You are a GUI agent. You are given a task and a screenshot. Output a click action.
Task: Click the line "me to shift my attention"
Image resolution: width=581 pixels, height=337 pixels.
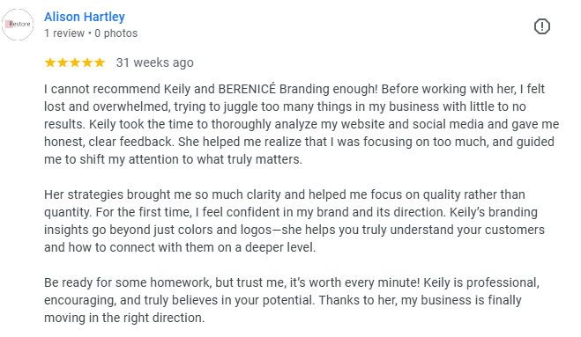(x=173, y=159)
